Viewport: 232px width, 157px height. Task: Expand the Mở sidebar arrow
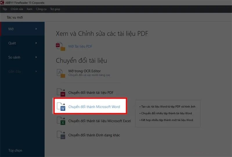36,29
